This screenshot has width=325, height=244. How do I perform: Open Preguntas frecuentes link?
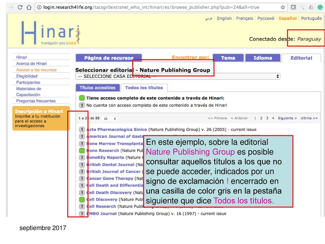36,101
